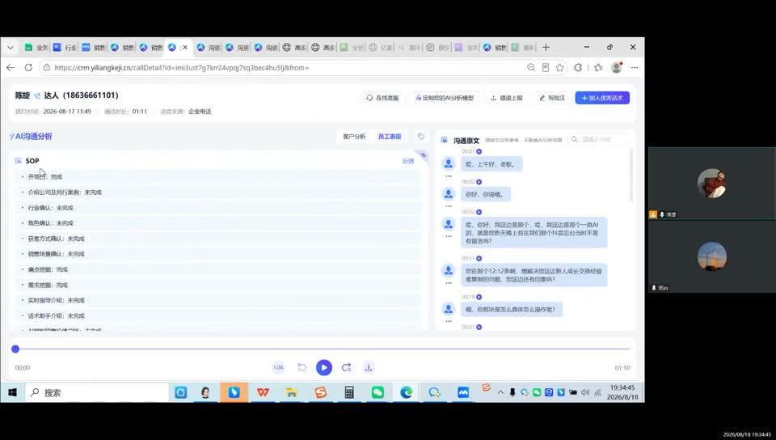This screenshot has height=440, width=776.
Task: Switch to the 员工表现 tab
Action: click(390, 137)
